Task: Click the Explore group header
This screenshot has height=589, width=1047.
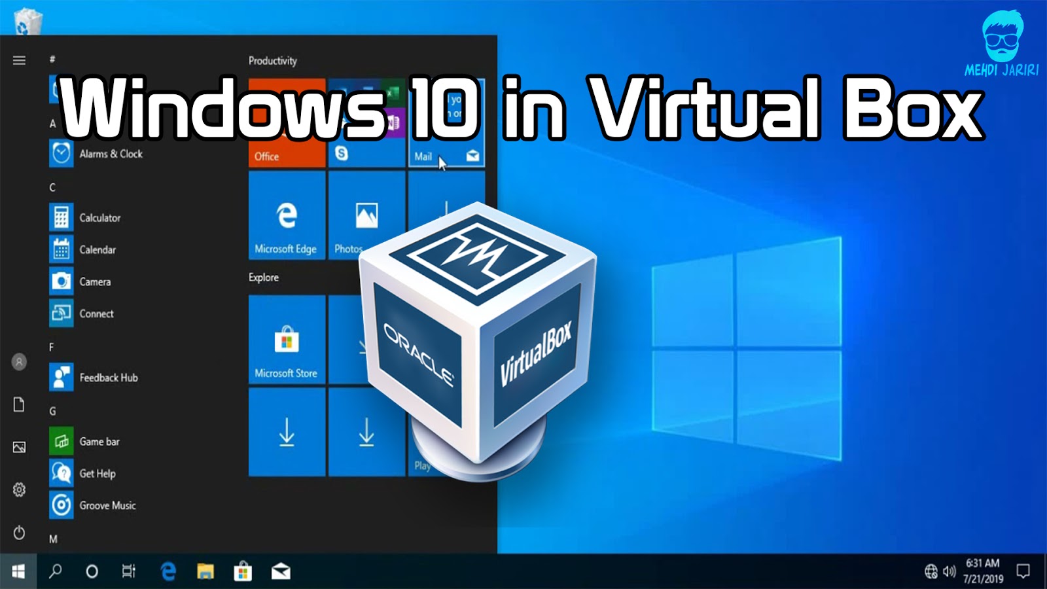Action: (263, 277)
